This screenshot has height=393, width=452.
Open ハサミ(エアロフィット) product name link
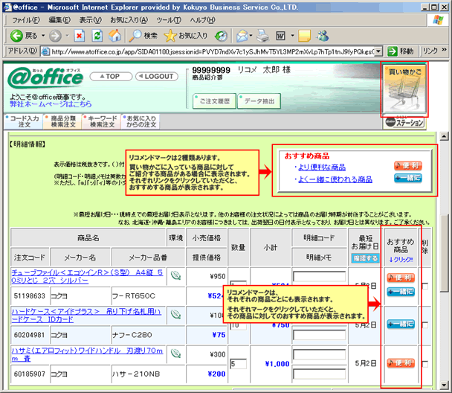tap(87, 354)
